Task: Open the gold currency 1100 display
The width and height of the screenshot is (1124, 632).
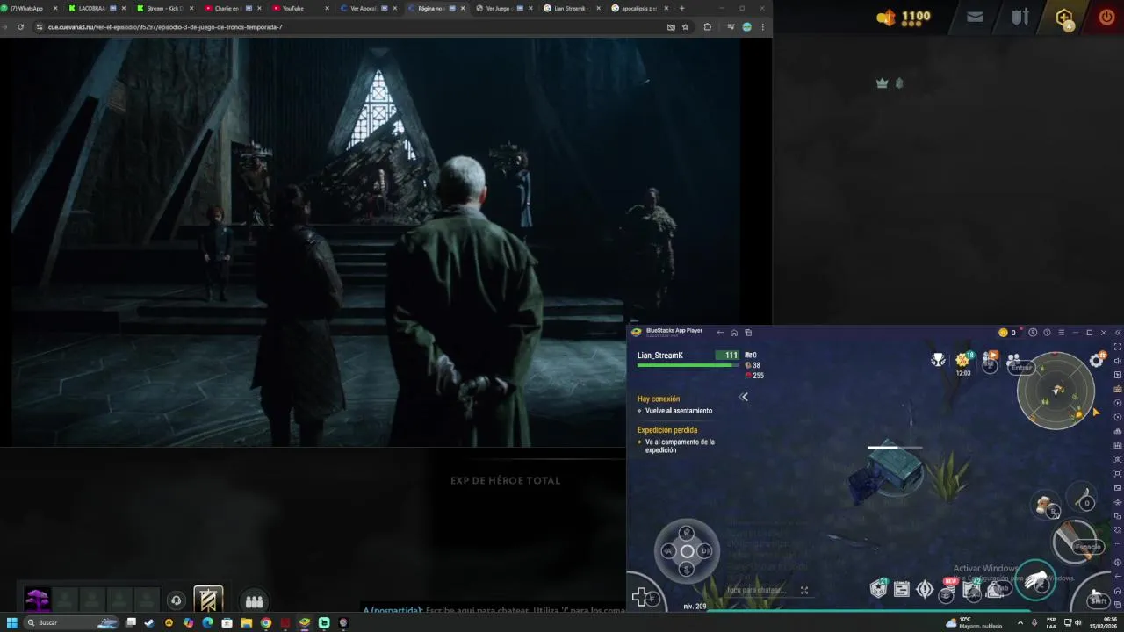Action: (904, 17)
